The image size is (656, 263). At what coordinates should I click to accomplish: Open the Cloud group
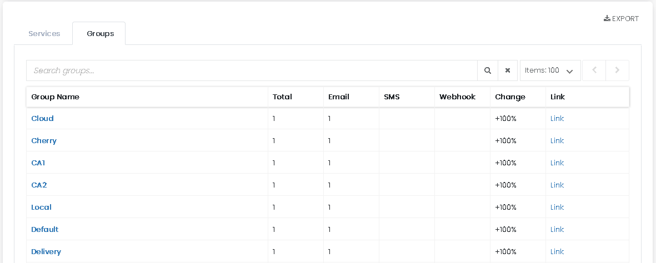point(42,118)
